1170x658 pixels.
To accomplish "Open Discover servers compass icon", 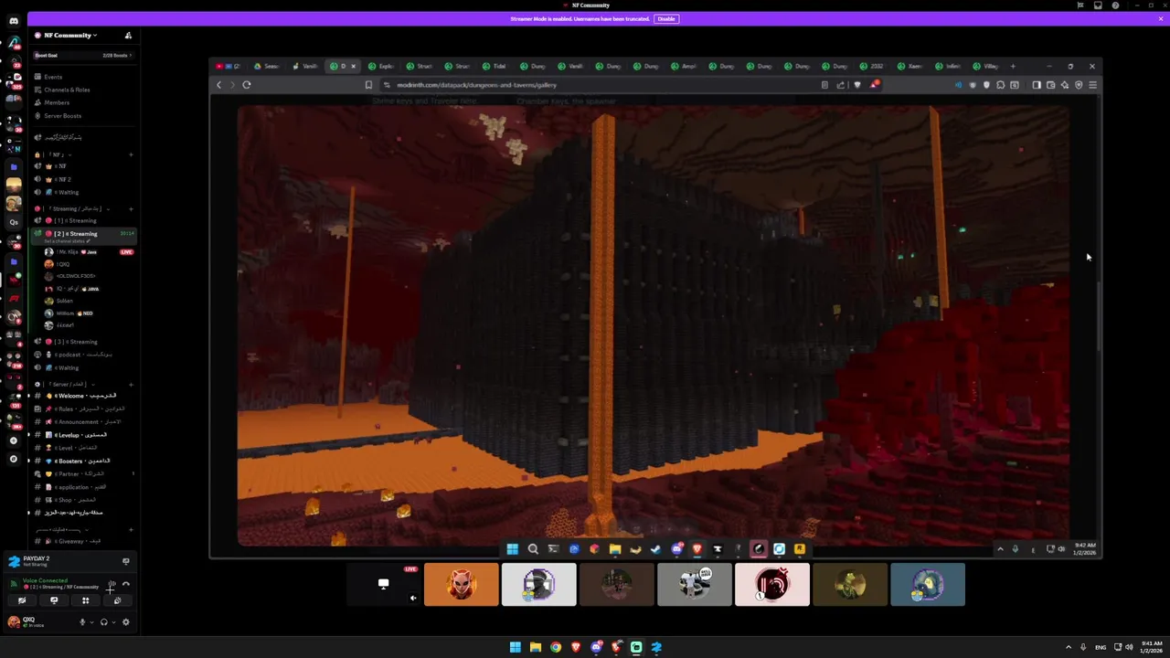I will pyautogui.click(x=14, y=459).
